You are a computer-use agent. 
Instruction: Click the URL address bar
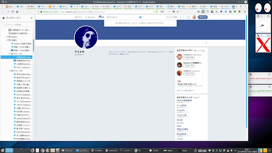[106, 12]
